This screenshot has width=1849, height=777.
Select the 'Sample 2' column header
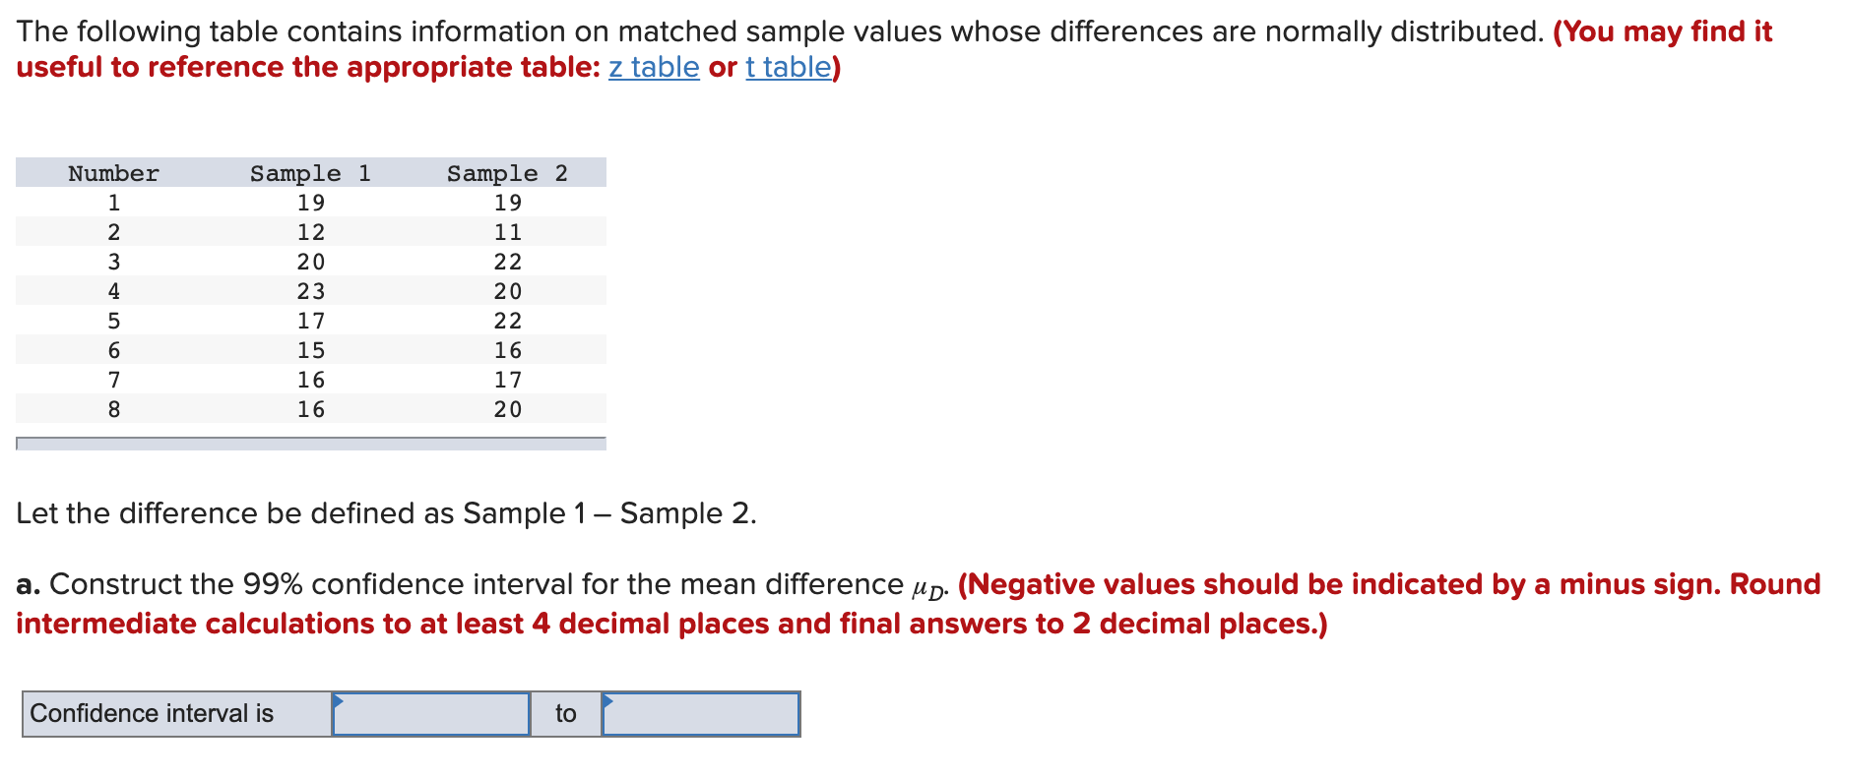507,173
